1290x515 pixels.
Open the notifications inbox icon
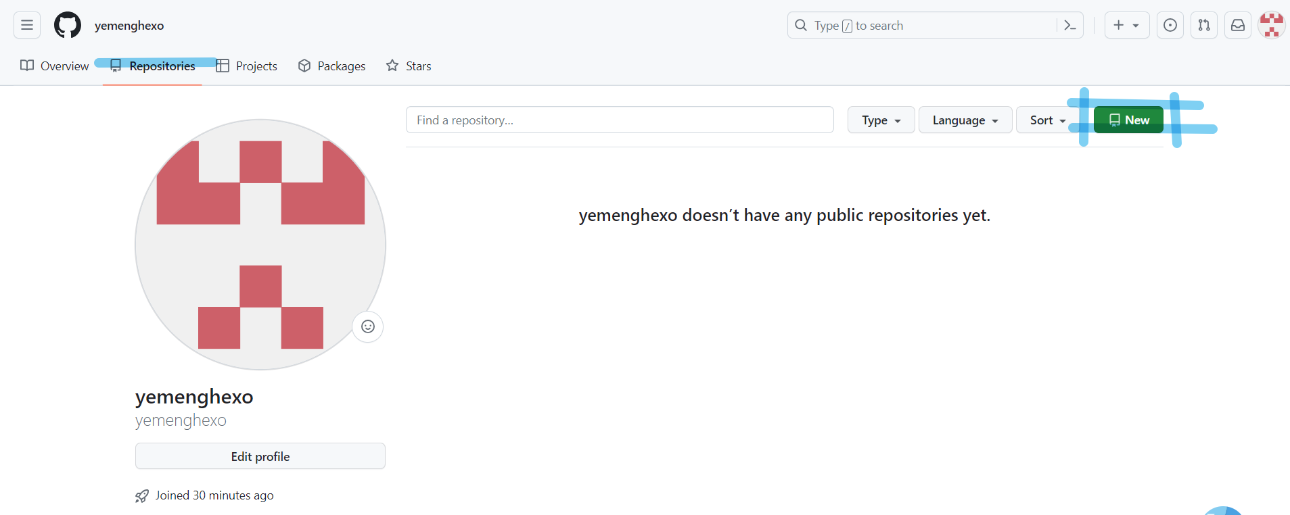[x=1238, y=26]
